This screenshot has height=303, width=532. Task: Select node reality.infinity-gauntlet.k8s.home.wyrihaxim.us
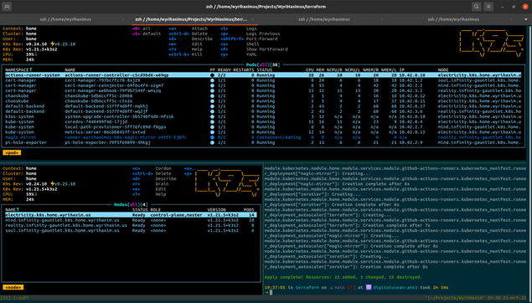66,225
